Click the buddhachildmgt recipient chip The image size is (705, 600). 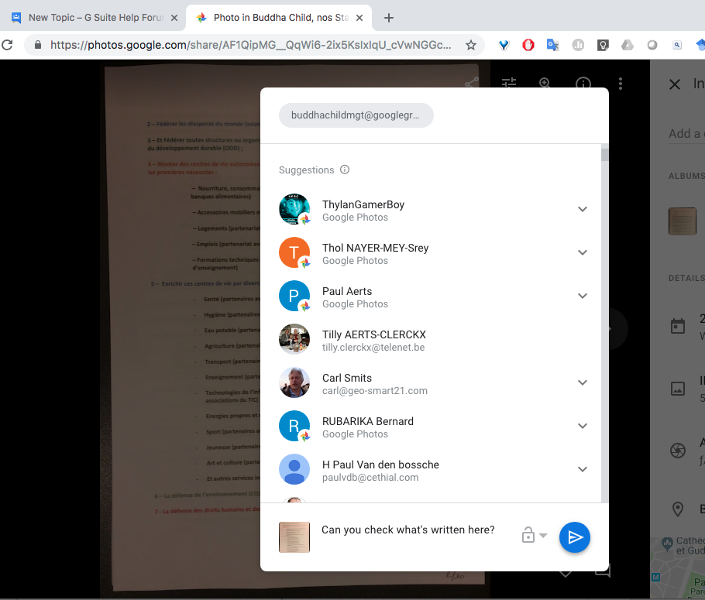[356, 115]
